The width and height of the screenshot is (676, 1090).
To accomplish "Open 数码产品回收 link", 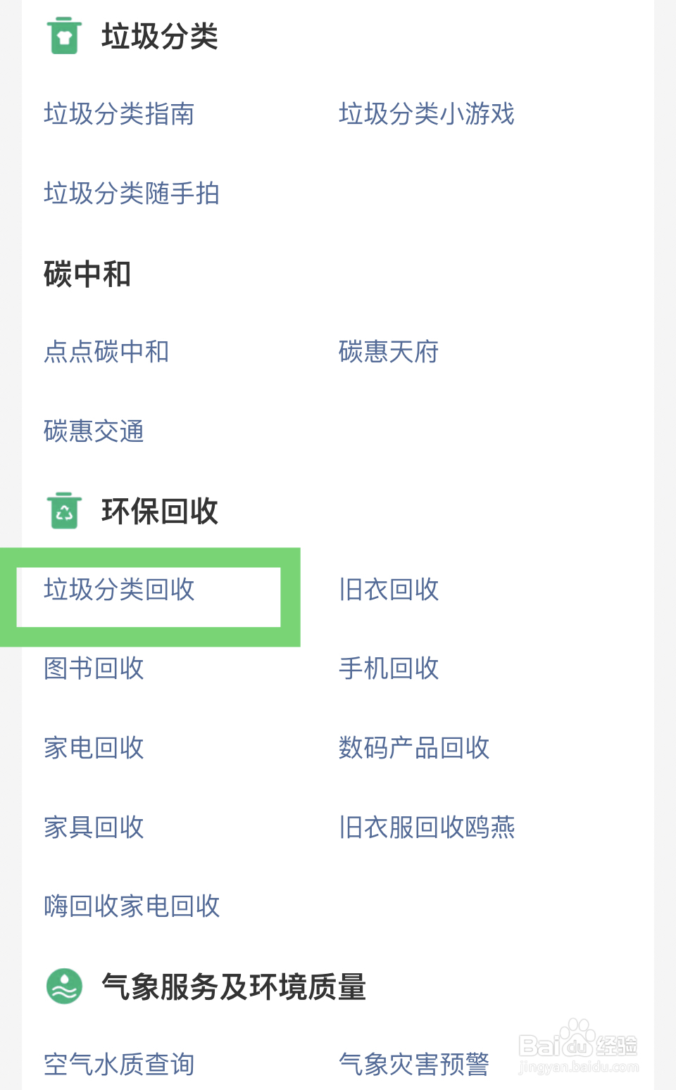I will (414, 748).
